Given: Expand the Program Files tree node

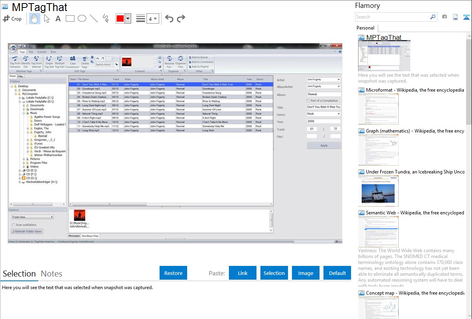Looking at the screenshot, I should point(24,163).
